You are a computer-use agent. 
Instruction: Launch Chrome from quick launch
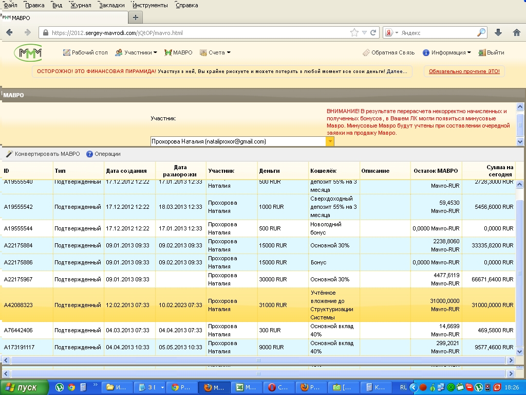71,387
